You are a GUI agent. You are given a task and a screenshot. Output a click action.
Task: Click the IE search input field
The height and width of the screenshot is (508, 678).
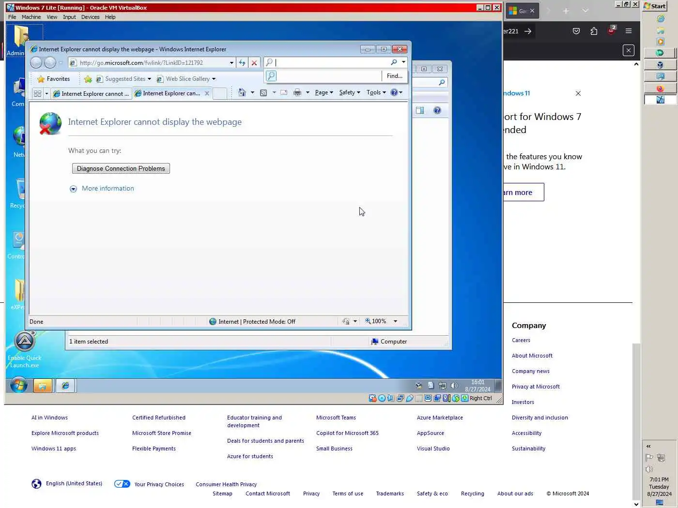[332, 62]
